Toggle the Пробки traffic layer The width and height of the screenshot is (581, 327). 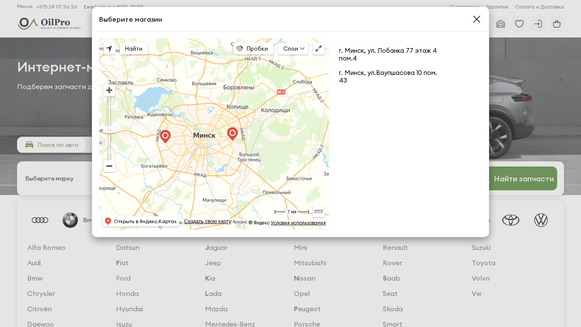click(x=253, y=49)
